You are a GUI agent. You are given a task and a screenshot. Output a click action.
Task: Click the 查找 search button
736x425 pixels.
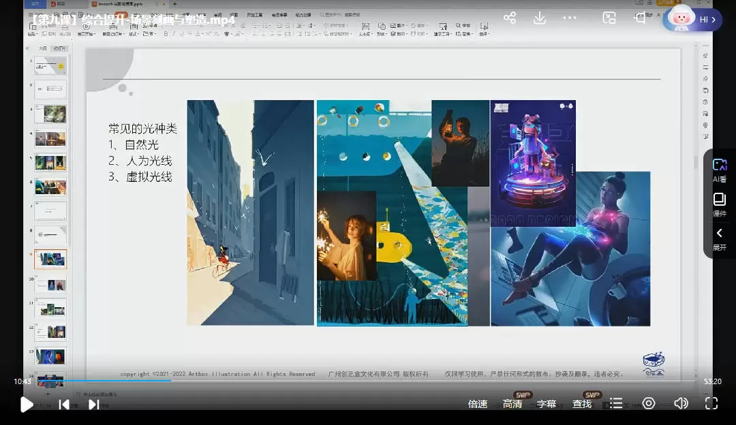(x=581, y=404)
